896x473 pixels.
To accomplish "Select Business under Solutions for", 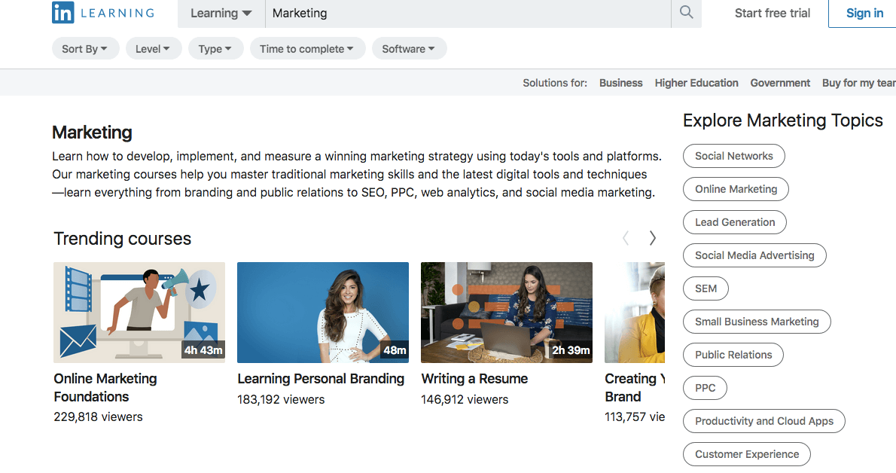I will (x=620, y=83).
